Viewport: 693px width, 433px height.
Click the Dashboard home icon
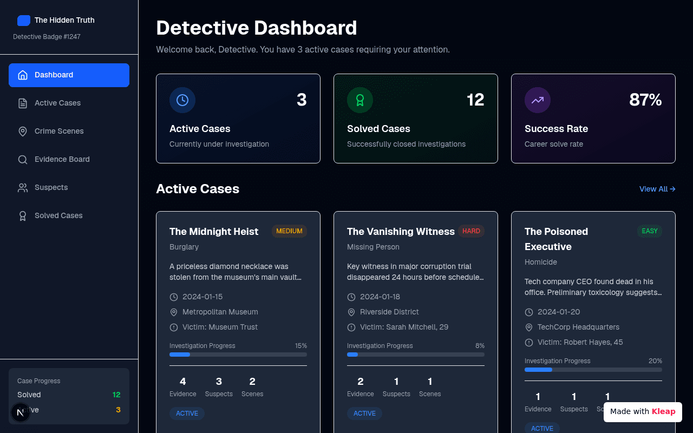click(x=23, y=75)
